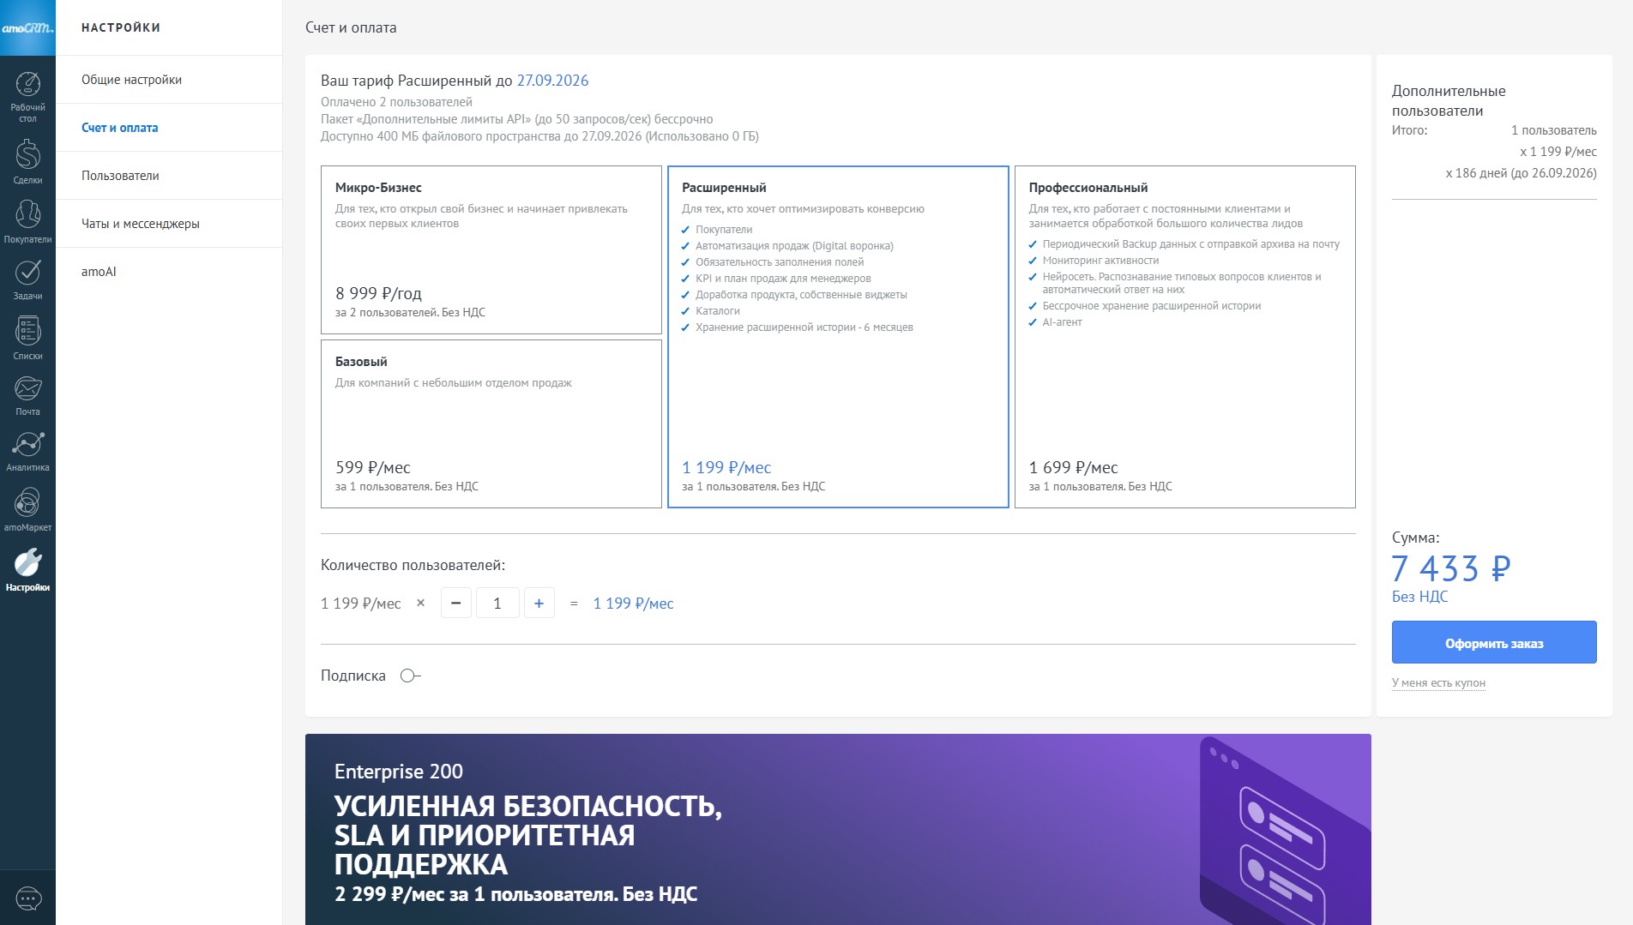This screenshot has width=1633, height=925.
Task: Go to Покупатели in the sidebar
Action: 27,221
